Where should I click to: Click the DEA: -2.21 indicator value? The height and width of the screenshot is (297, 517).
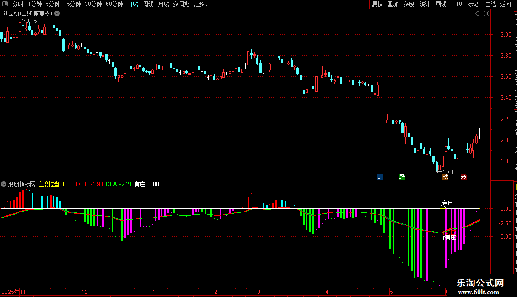118,184
